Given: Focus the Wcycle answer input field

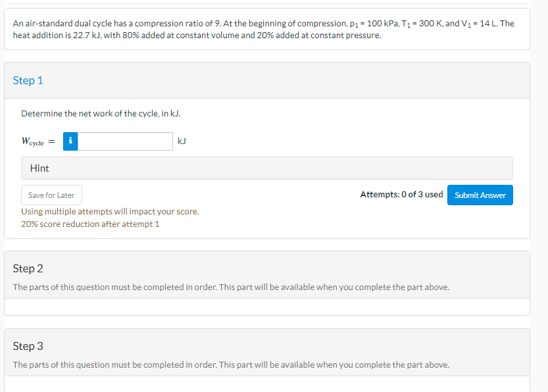Looking at the screenshot, I should (125, 141).
